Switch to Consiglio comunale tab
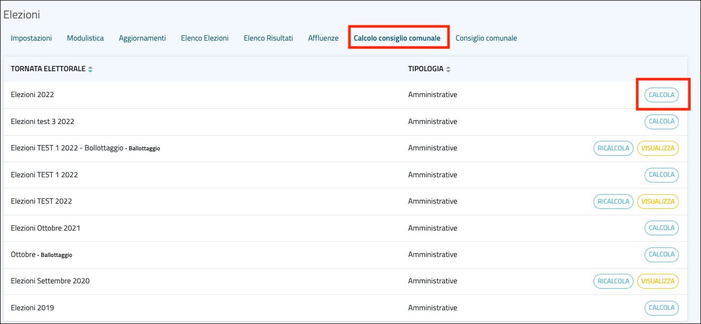This screenshot has height=324, width=701. point(486,38)
